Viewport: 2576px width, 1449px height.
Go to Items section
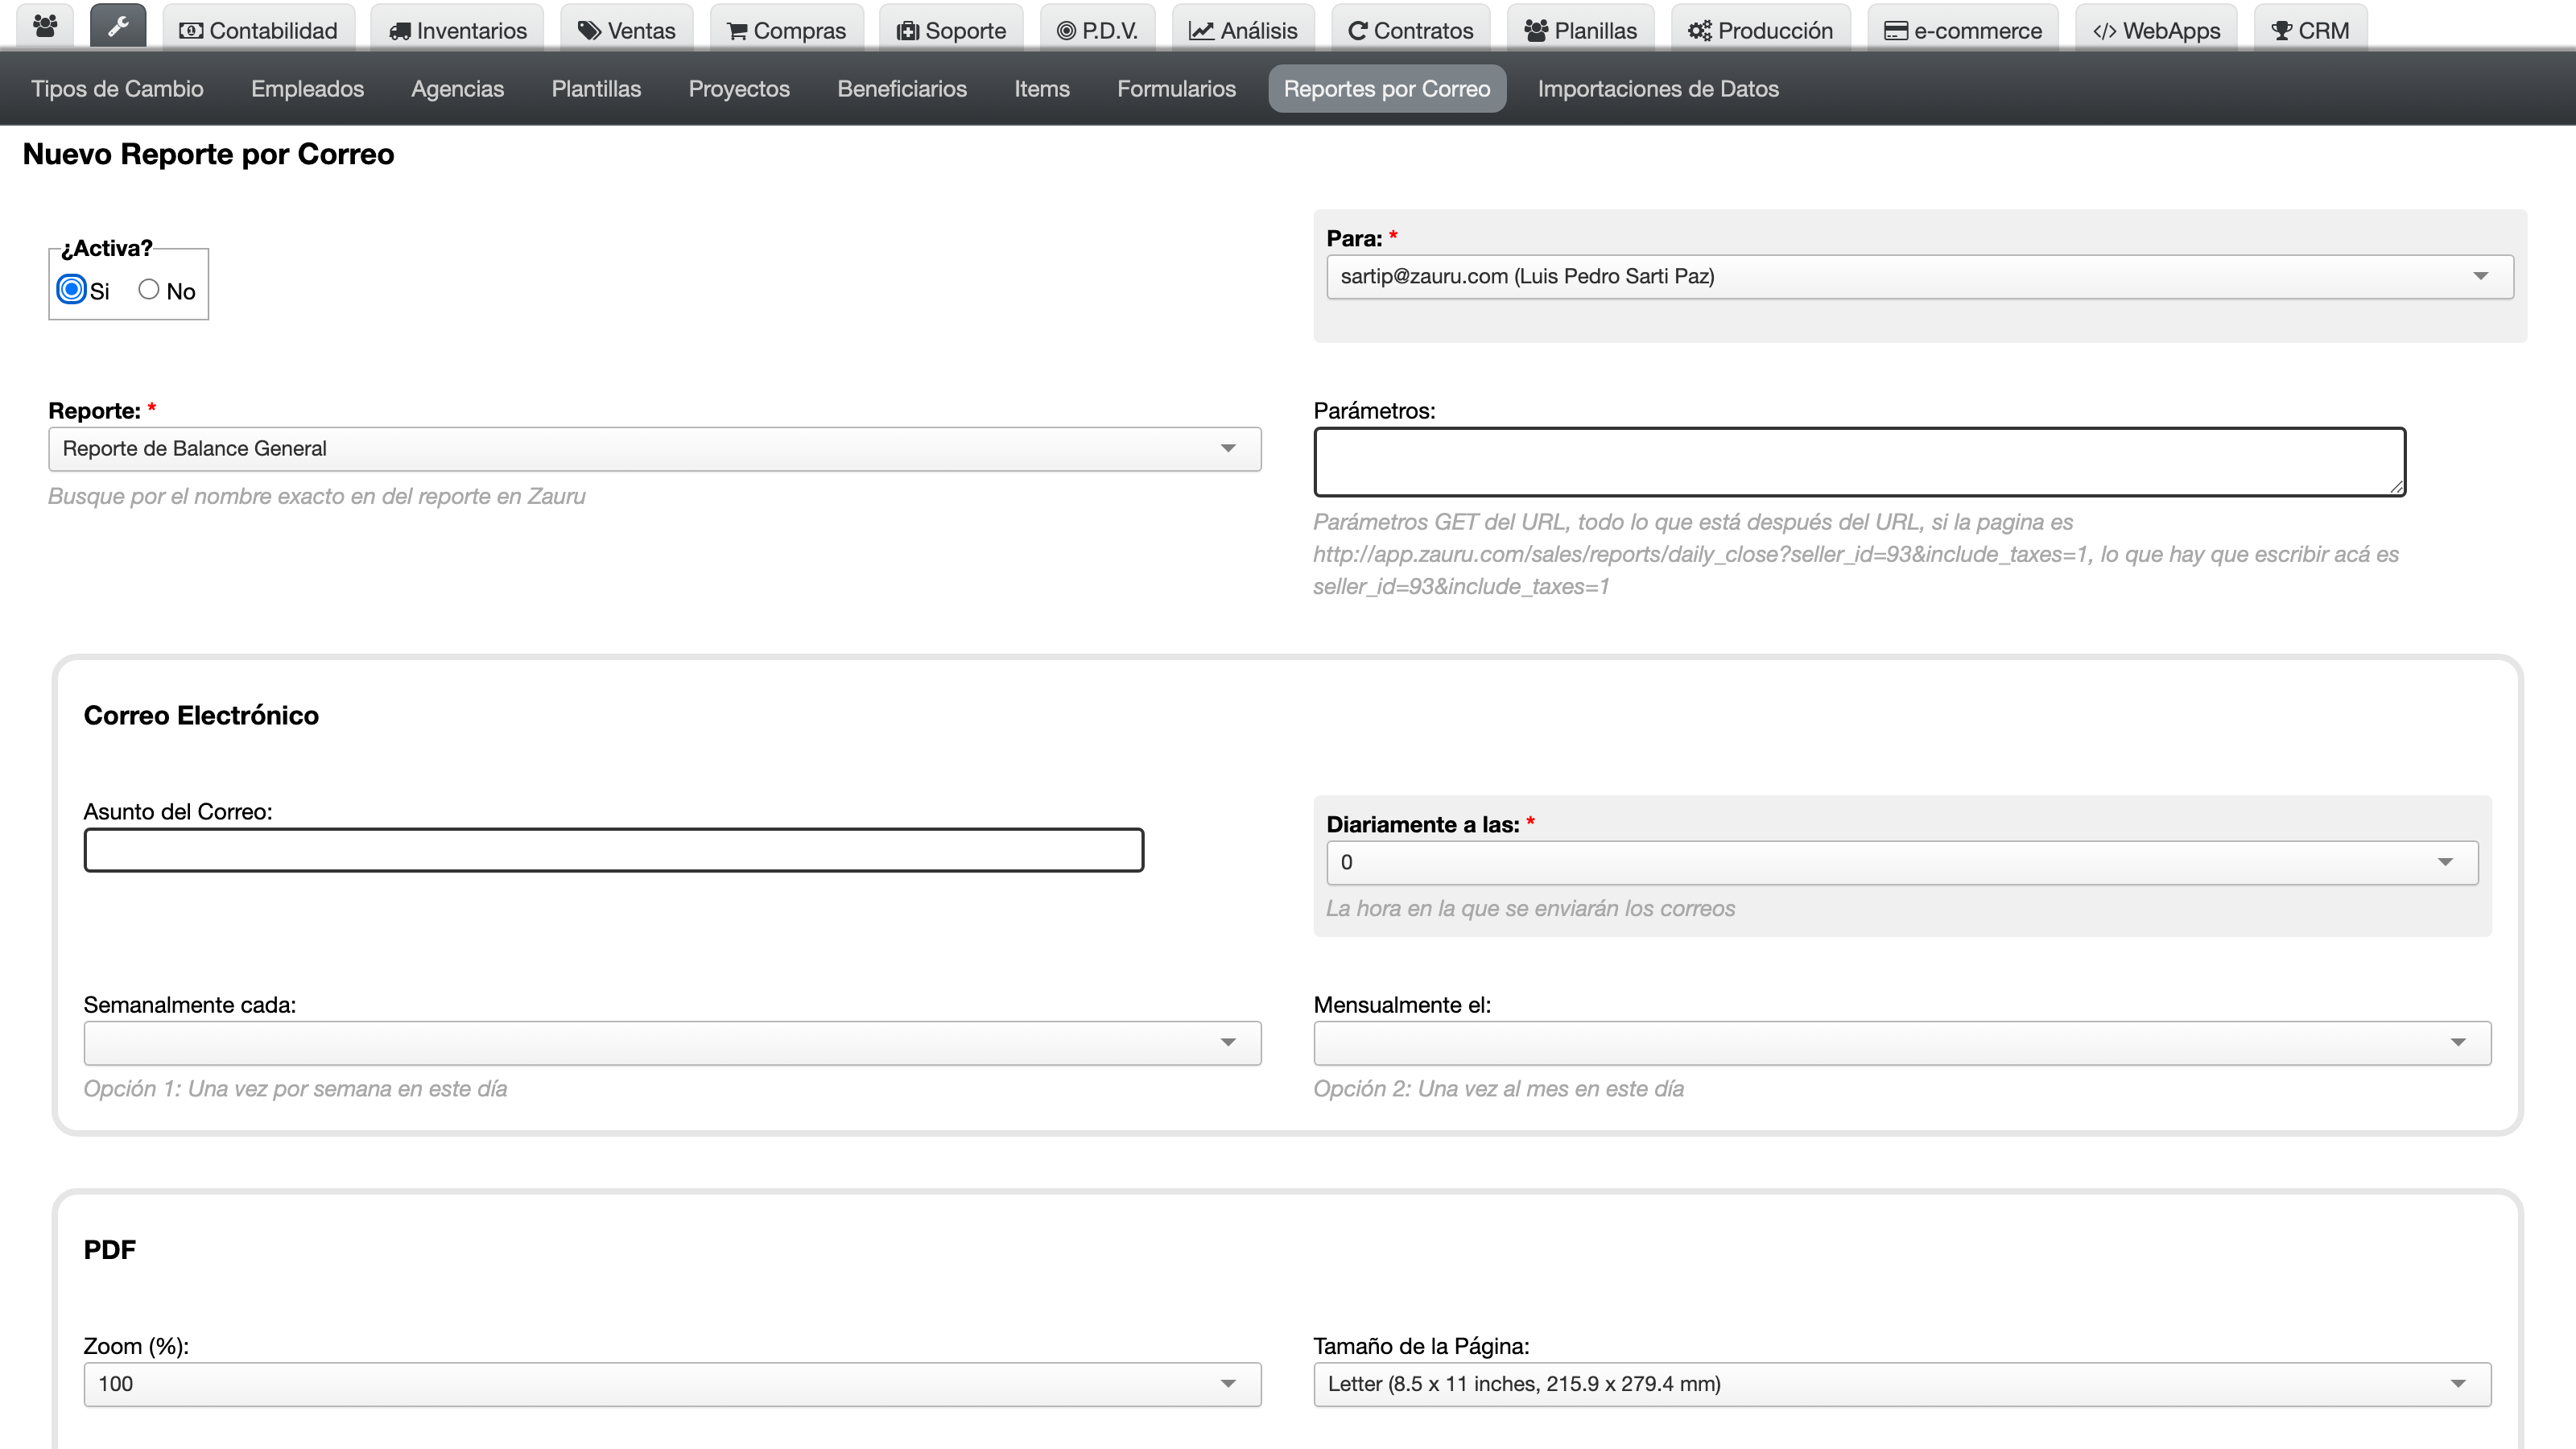(x=1042, y=89)
